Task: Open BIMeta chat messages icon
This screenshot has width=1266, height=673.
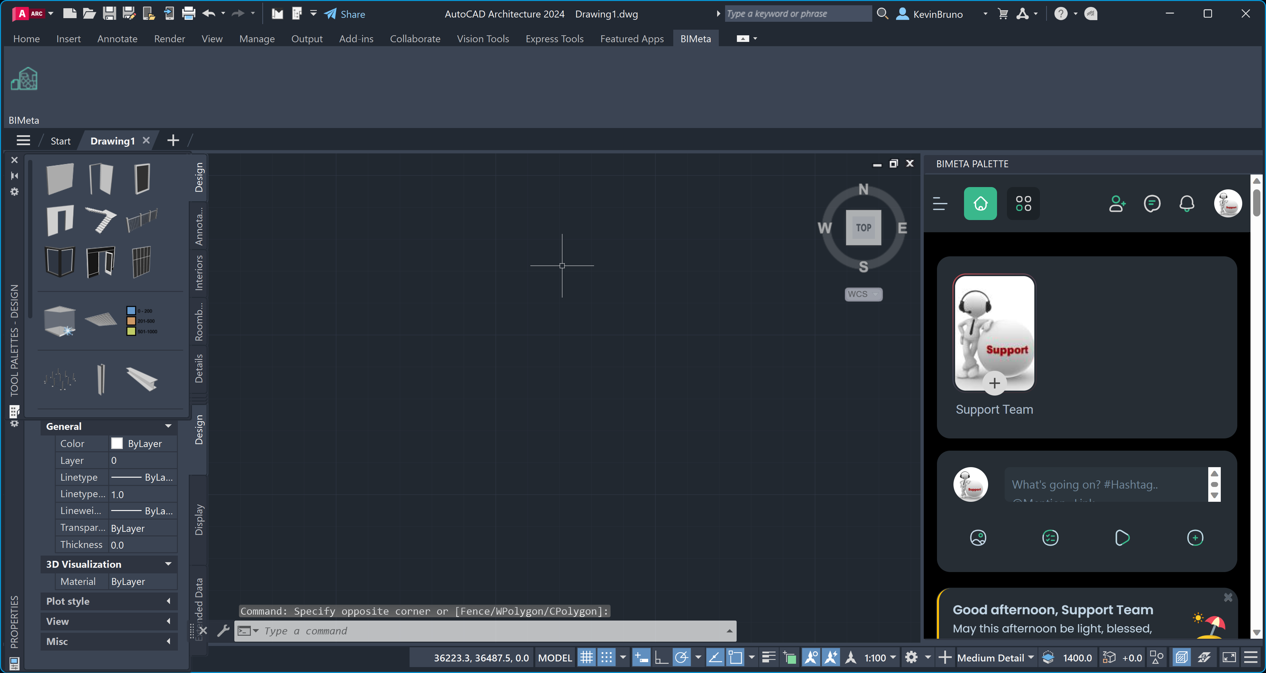Action: (x=1152, y=203)
